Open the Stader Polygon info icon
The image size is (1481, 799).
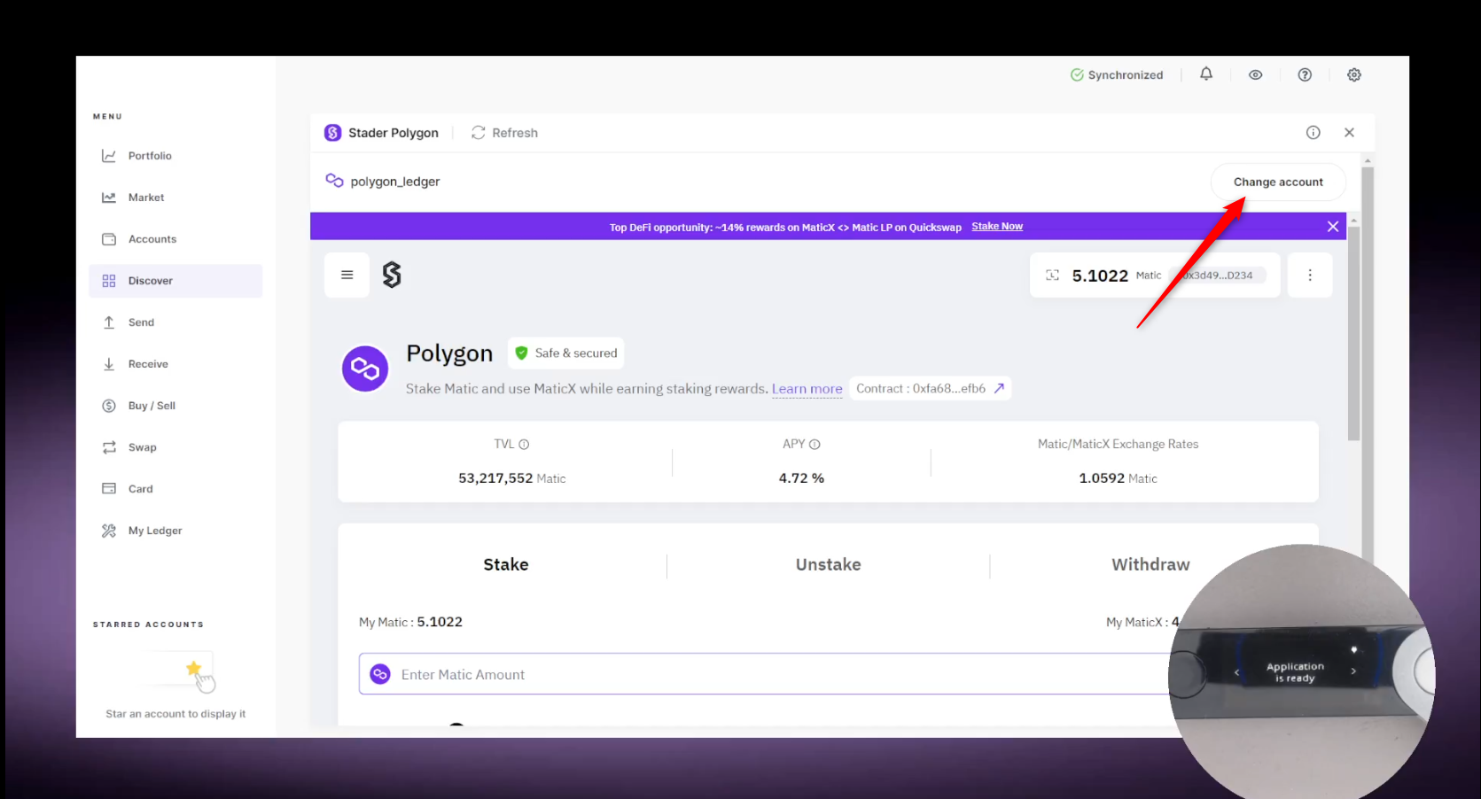(1313, 133)
